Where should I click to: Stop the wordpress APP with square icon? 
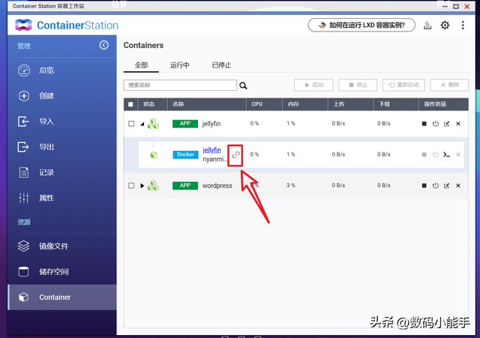tap(424, 186)
